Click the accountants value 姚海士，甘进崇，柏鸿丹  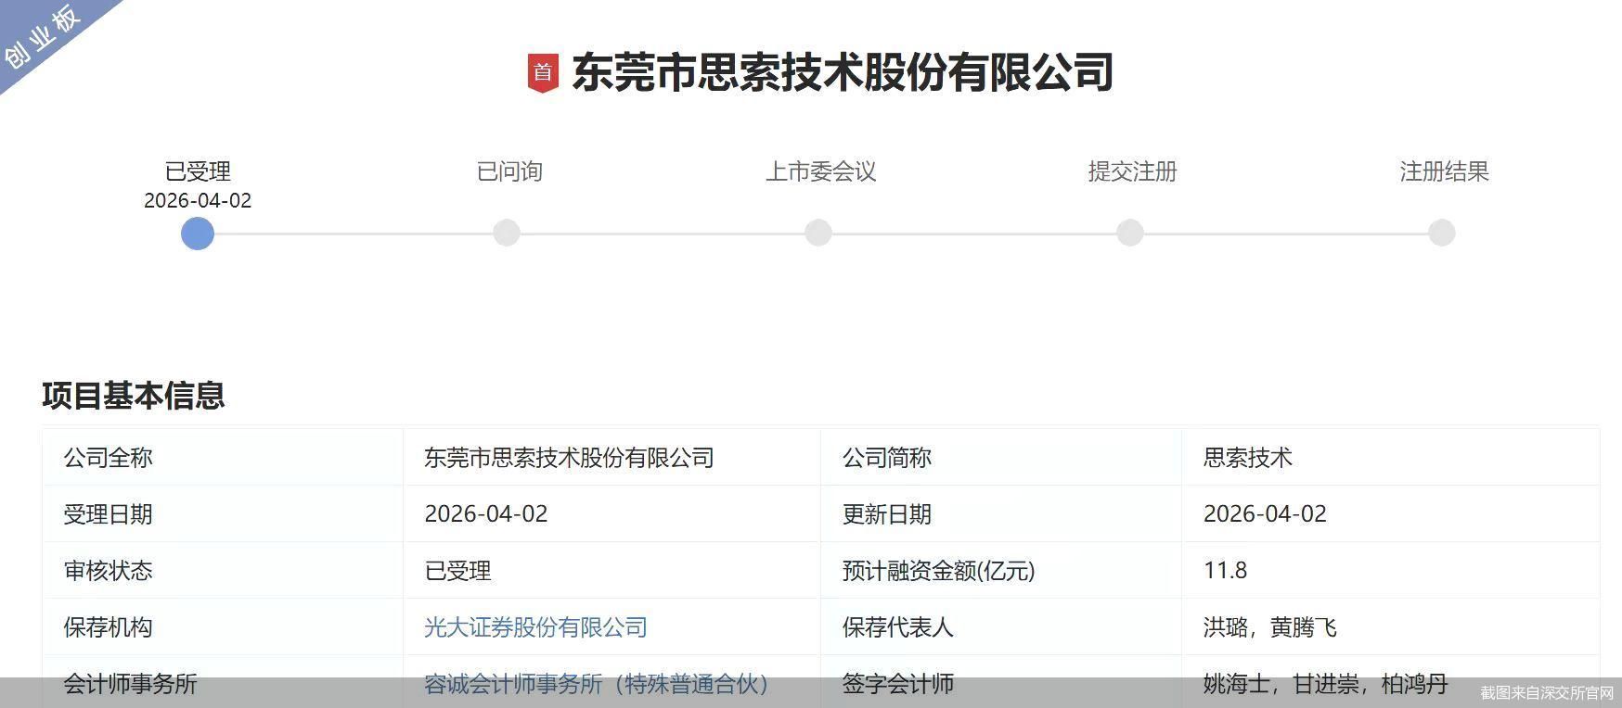pos(1326,684)
